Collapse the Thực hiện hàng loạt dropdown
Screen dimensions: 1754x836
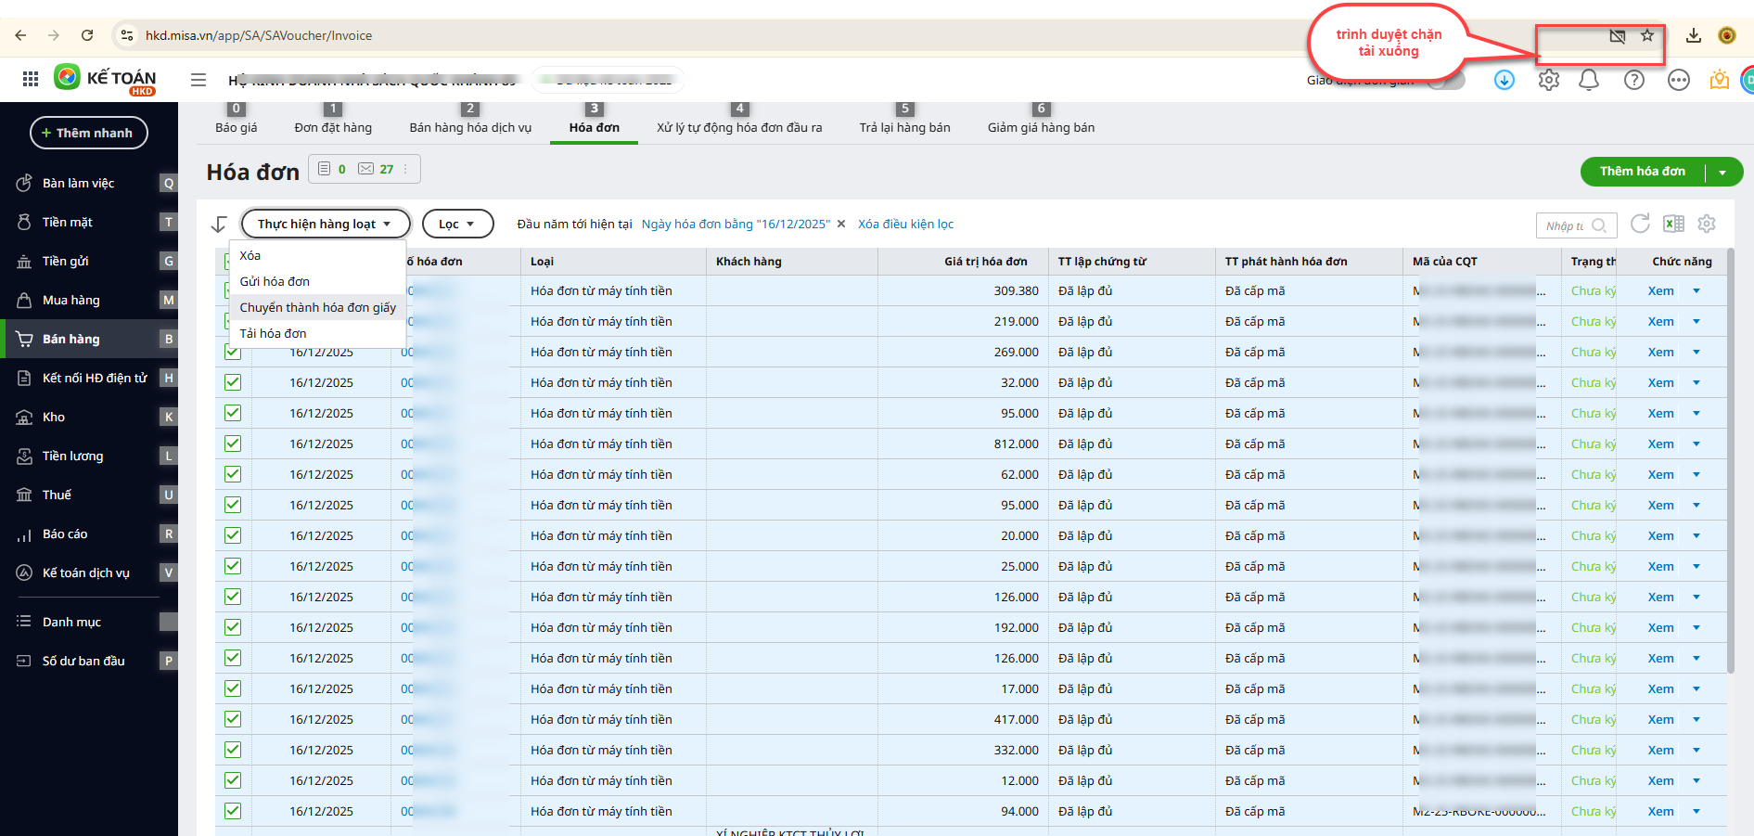325,224
